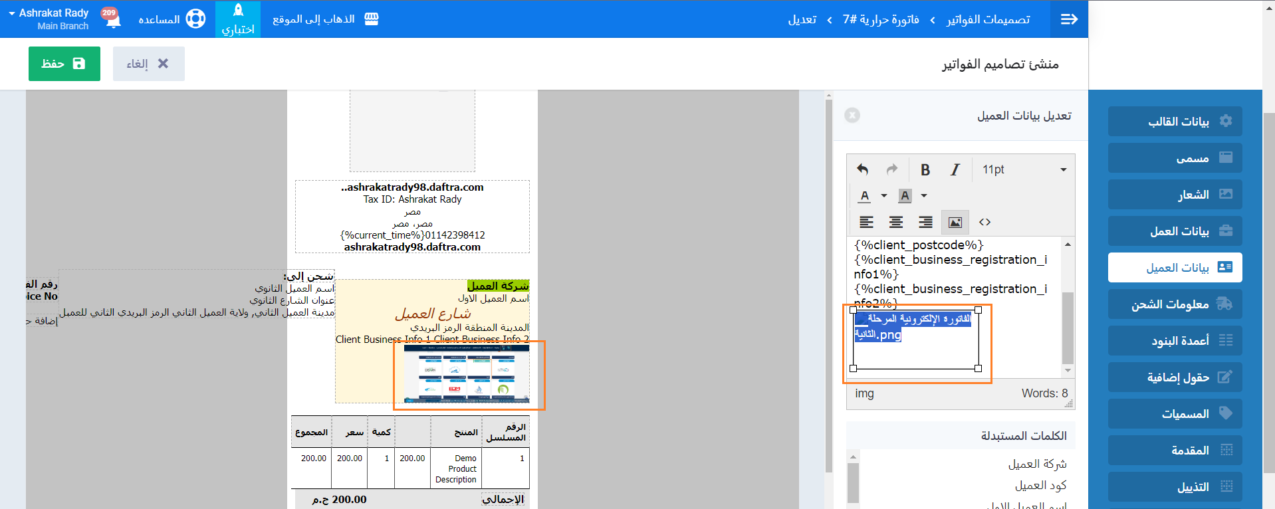Toggle italic text formatting
1275x509 pixels.
(955, 169)
